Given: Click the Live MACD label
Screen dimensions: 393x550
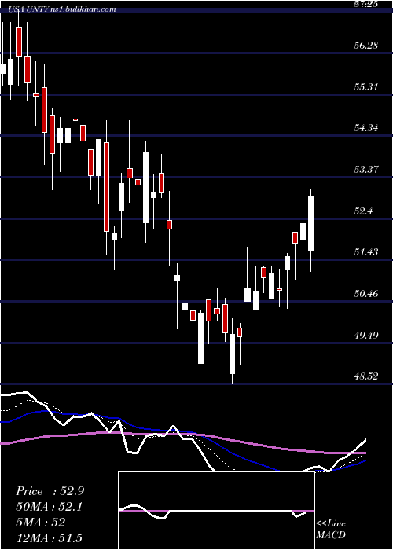Looking at the screenshot, I should coord(331,530).
